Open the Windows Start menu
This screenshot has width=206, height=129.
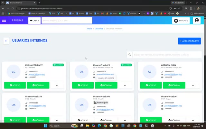click(45, 126)
